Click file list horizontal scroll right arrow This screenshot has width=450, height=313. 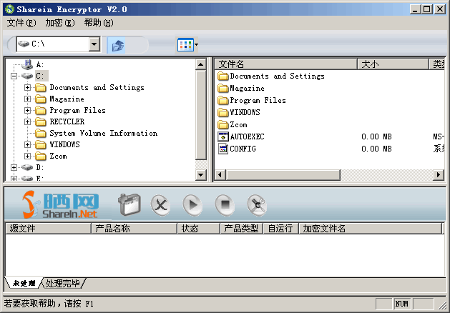coord(439,174)
